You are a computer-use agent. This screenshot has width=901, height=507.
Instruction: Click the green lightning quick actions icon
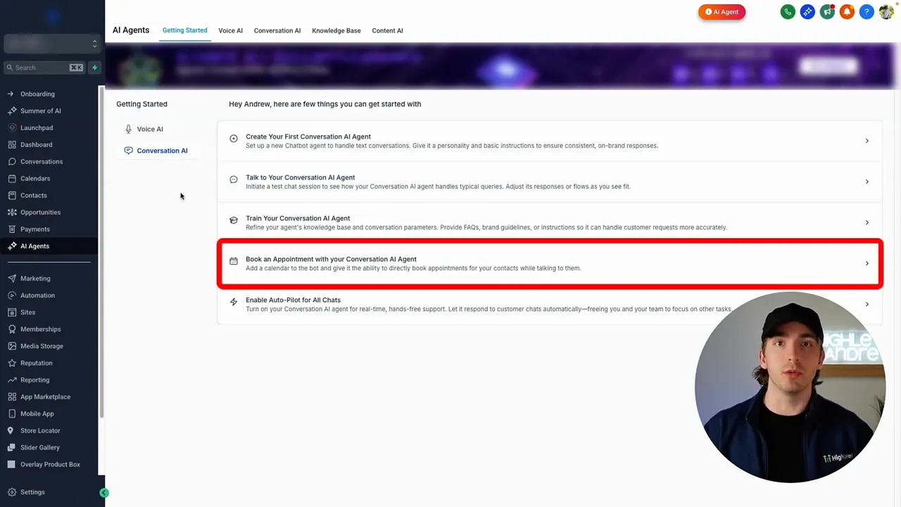click(94, 68)
